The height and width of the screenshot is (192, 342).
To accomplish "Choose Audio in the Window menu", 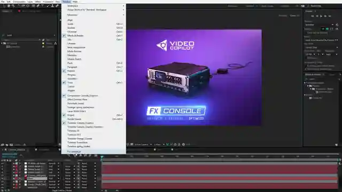I will 94,24.
